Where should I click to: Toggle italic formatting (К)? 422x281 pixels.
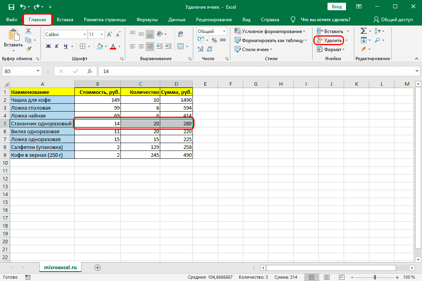tap(57, 46)
